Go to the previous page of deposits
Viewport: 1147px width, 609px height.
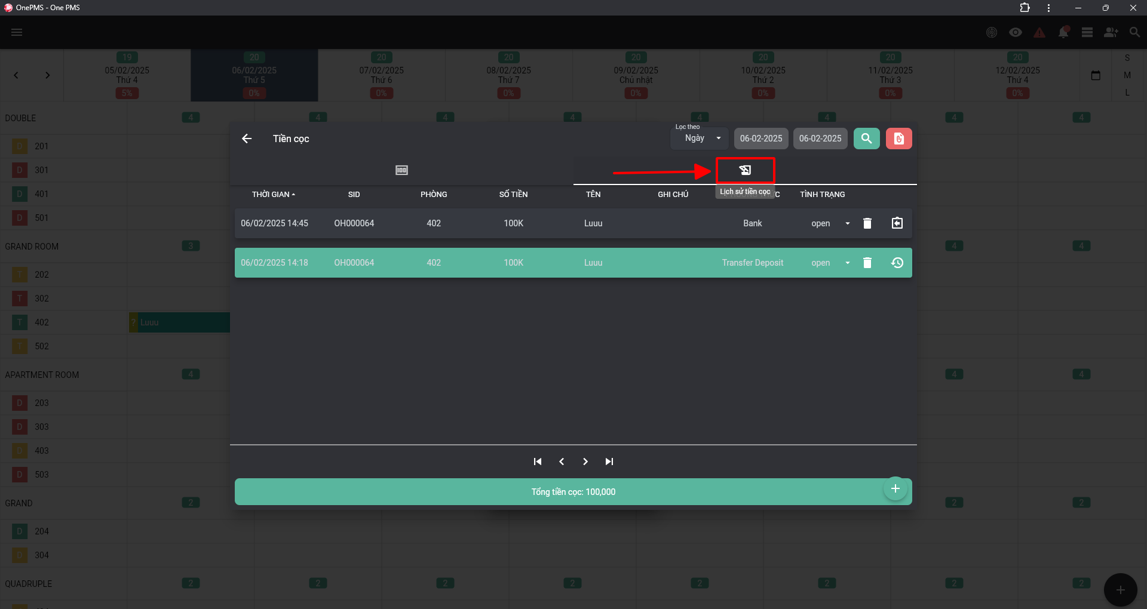[x=562, y=462]
